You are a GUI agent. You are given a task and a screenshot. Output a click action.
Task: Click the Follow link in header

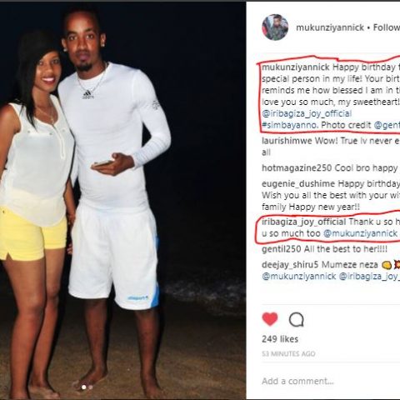pos(387,27)
